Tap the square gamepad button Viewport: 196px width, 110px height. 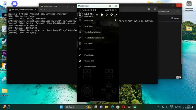click(104, 91)
